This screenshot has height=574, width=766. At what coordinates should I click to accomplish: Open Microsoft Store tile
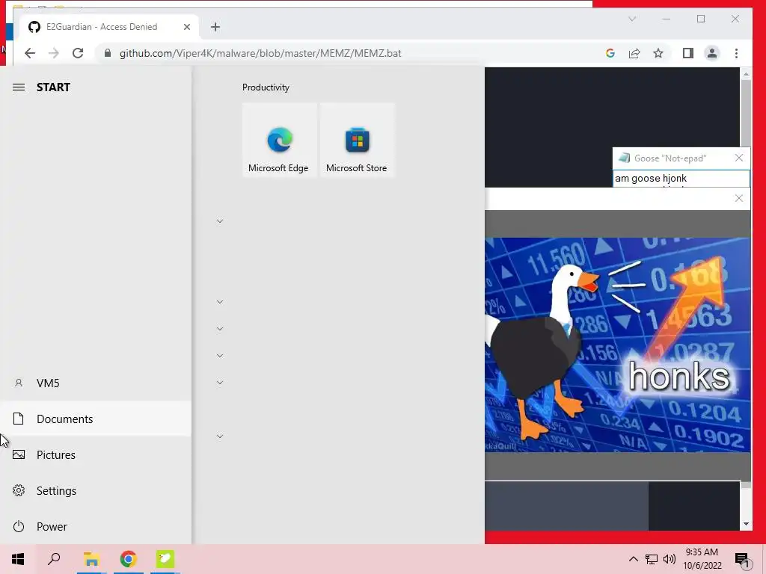(357, 140)
